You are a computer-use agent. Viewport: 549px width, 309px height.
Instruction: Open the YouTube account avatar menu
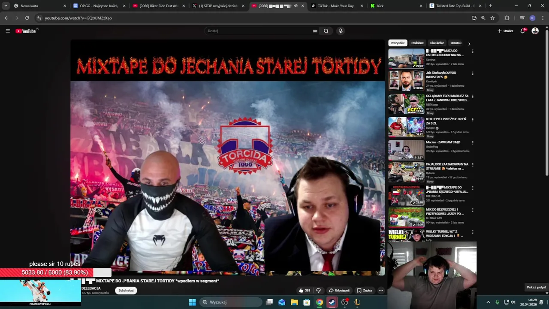click(535, 31)
